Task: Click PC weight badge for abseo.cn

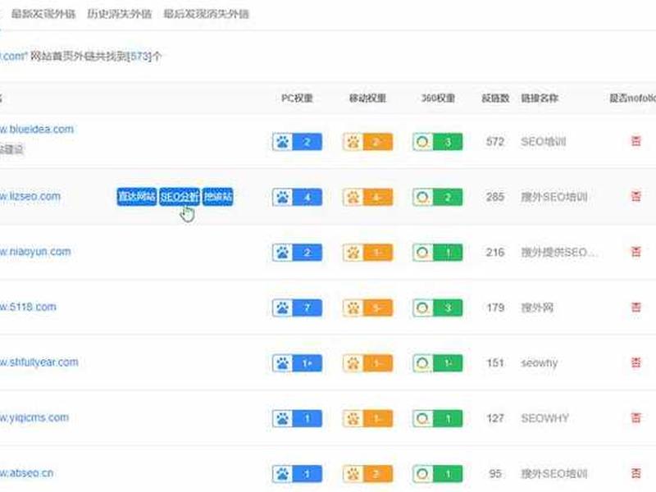Action: (297, 474)
